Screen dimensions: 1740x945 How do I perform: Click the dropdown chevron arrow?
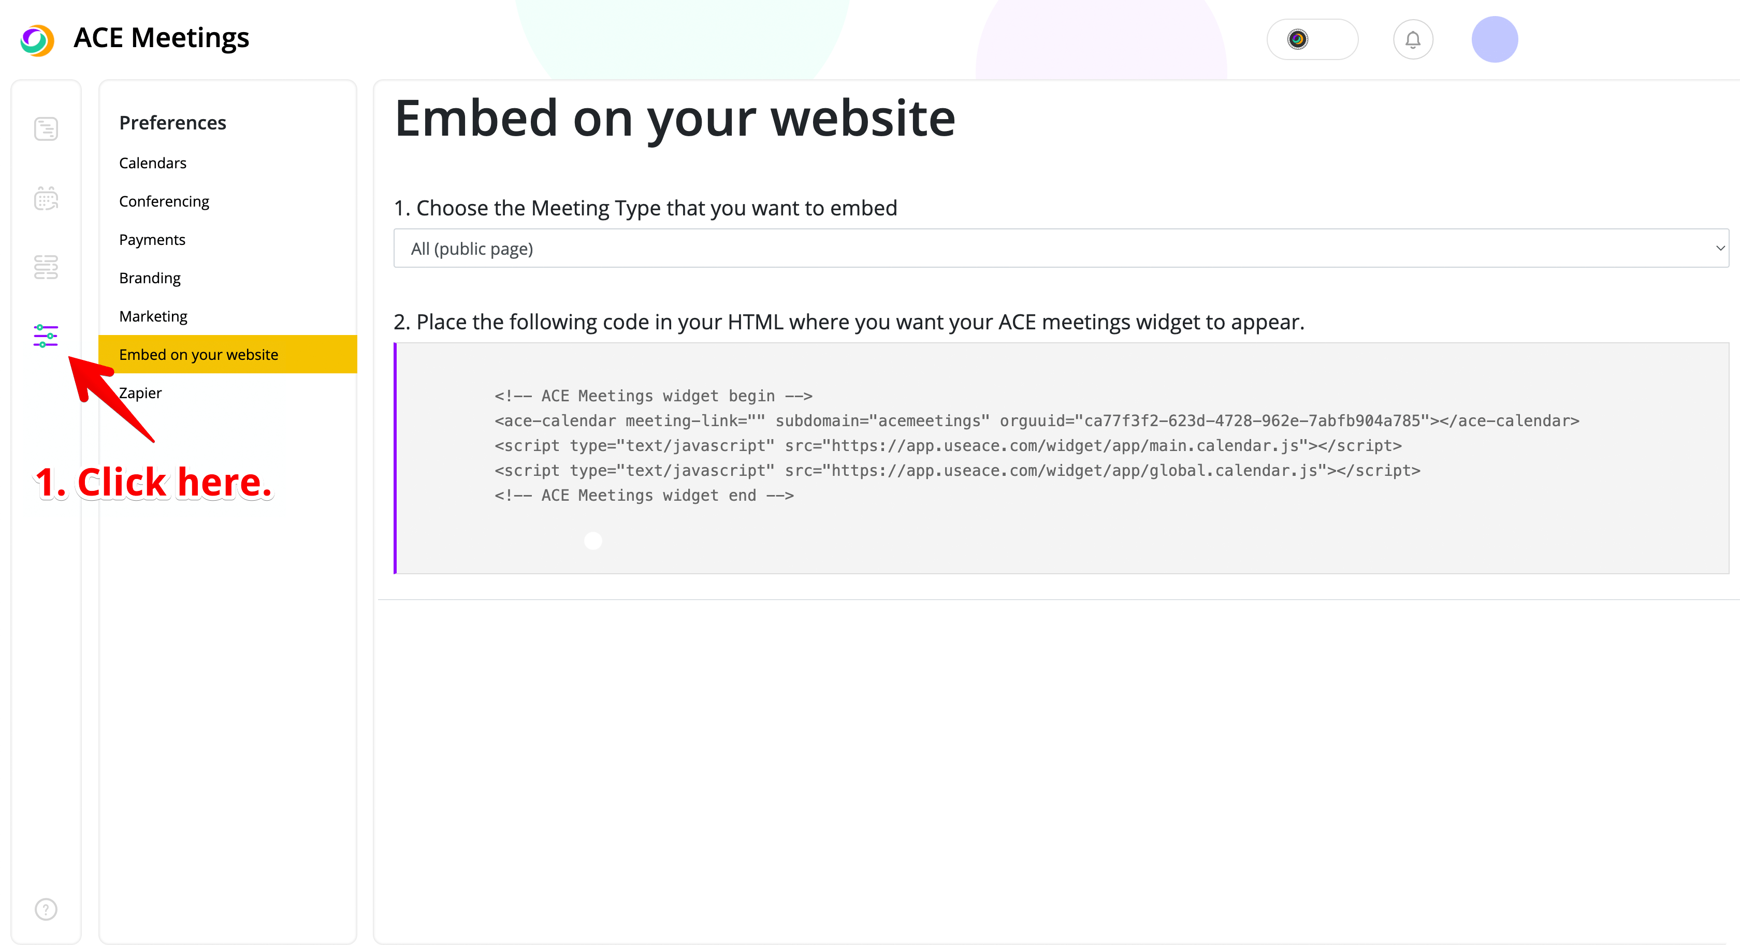tap(1720, 249)
